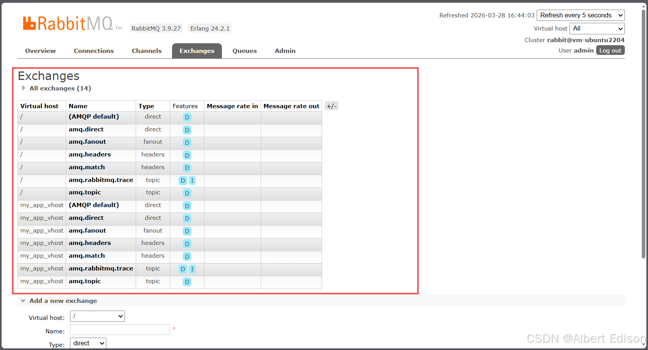Open / amq.rabbitmq.trace exchange
The height and width of the screenshot is (350, 648).
click(x=101, y=180)
